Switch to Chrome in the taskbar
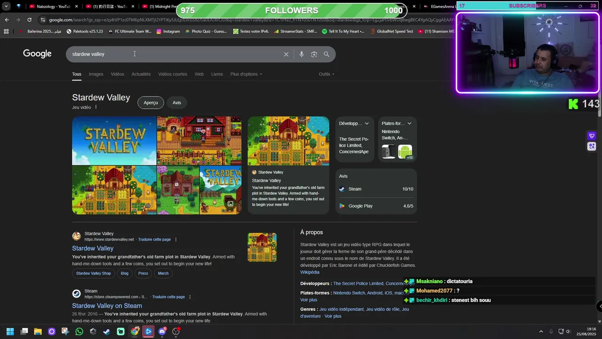This screenshot has height=339, width=602. pos(135,331)
